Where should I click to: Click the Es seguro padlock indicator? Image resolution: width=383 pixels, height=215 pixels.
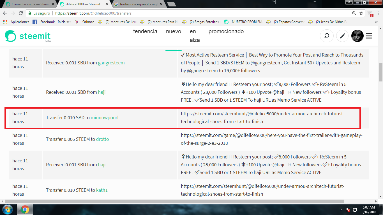(39, 13)
